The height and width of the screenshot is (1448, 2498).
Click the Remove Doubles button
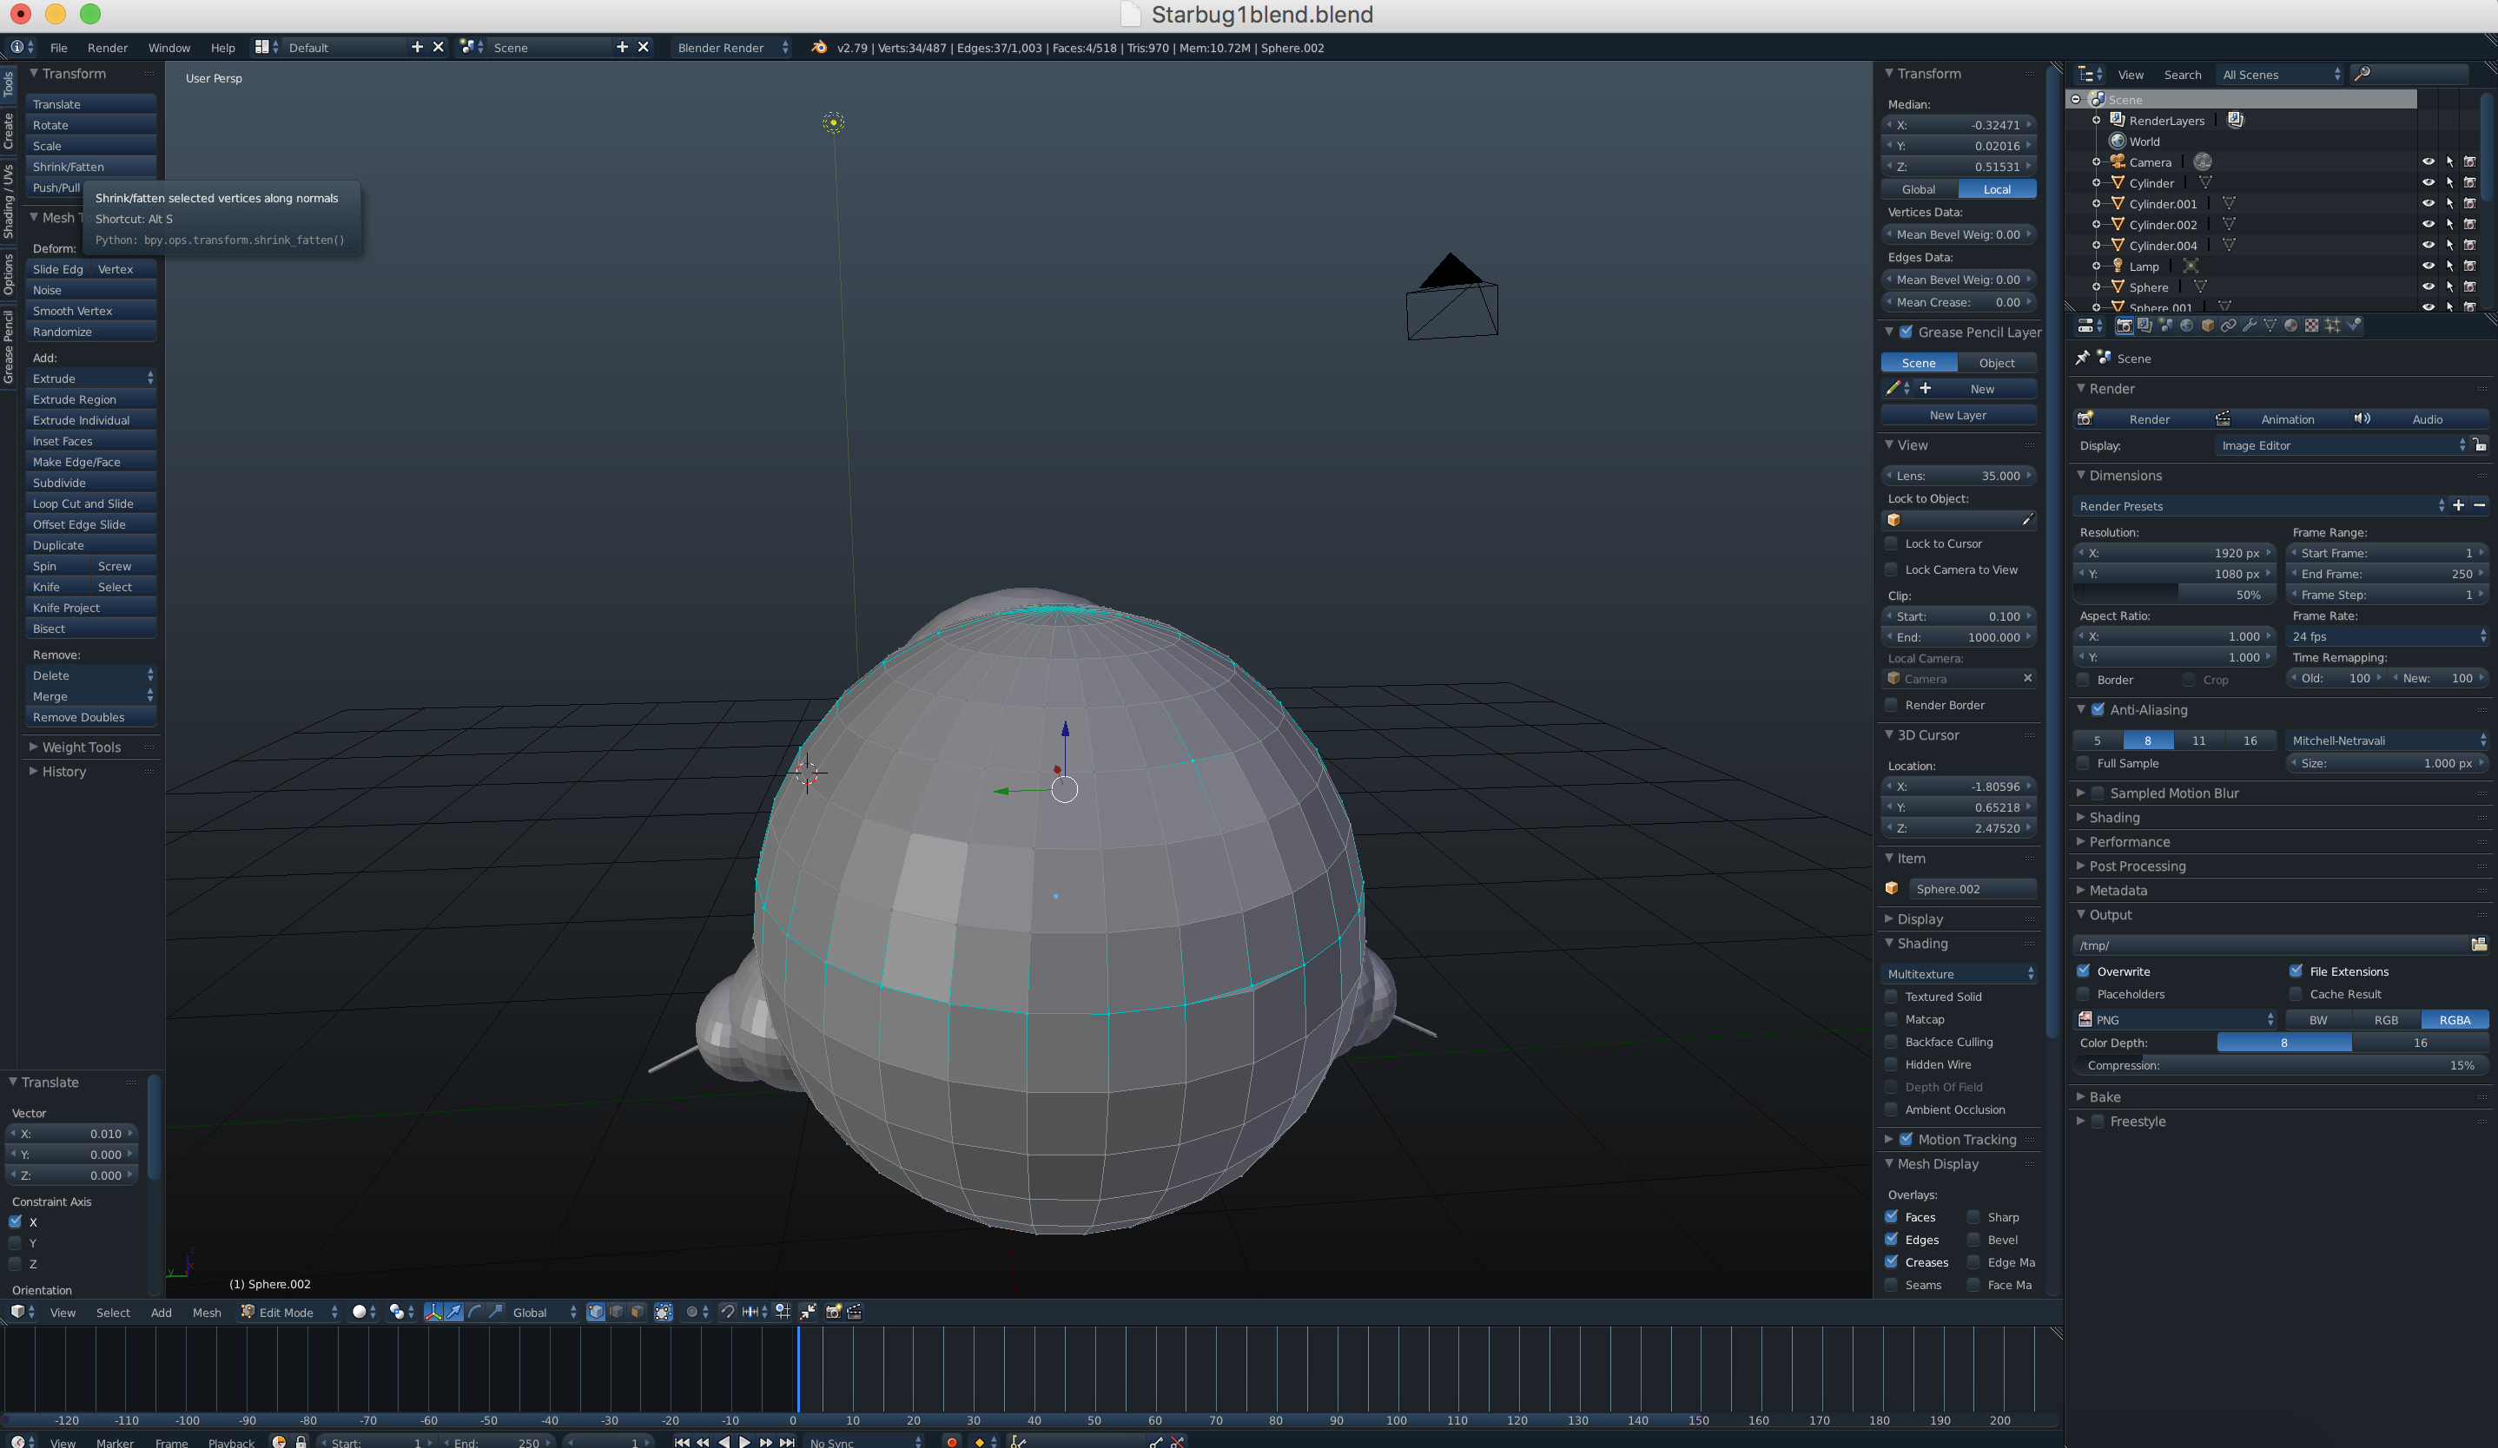click(91, 717)
